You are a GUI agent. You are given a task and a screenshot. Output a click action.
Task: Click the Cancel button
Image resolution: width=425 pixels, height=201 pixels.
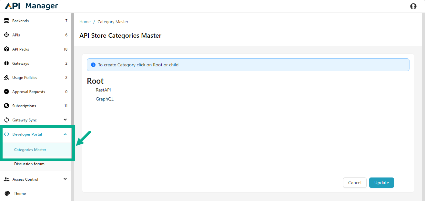pyautogui.click(x=354, y=183)
